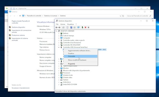Viewport: 159px width, 97px height.
Task: Click the red X uninstall toolbar icon
Action: coord(85,27)
